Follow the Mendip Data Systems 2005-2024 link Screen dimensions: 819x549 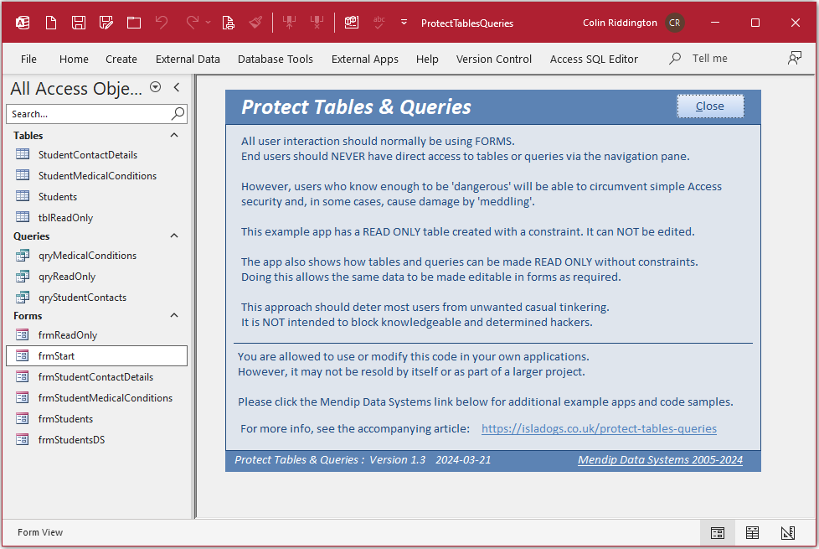click(x=660, y=459)
